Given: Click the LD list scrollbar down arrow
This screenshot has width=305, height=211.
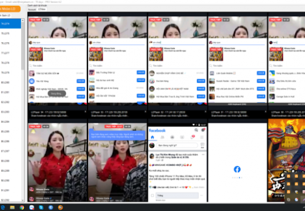Looking at the screenshot, I should [23, 200].
